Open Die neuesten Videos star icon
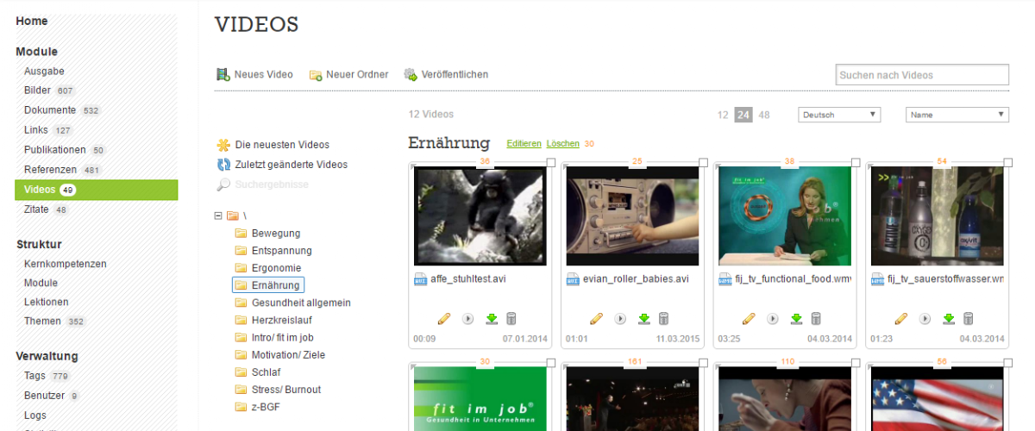The height and width of the screenshot is (431, 1035). [x=223, y=145]
